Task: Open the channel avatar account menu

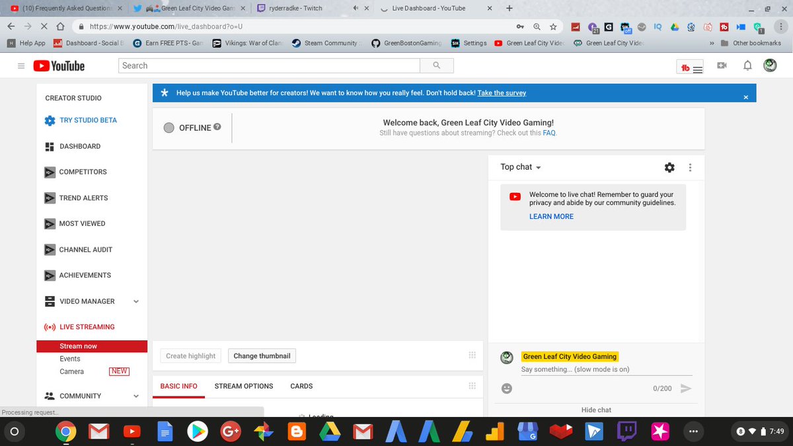Action: point(770,65)
